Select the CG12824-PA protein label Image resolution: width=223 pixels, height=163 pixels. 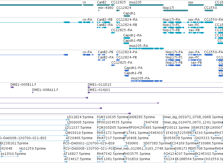click(x=127, y=52)
